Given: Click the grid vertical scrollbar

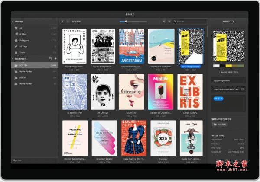Looking at the screenshot, I should click(x=207, y=32).
